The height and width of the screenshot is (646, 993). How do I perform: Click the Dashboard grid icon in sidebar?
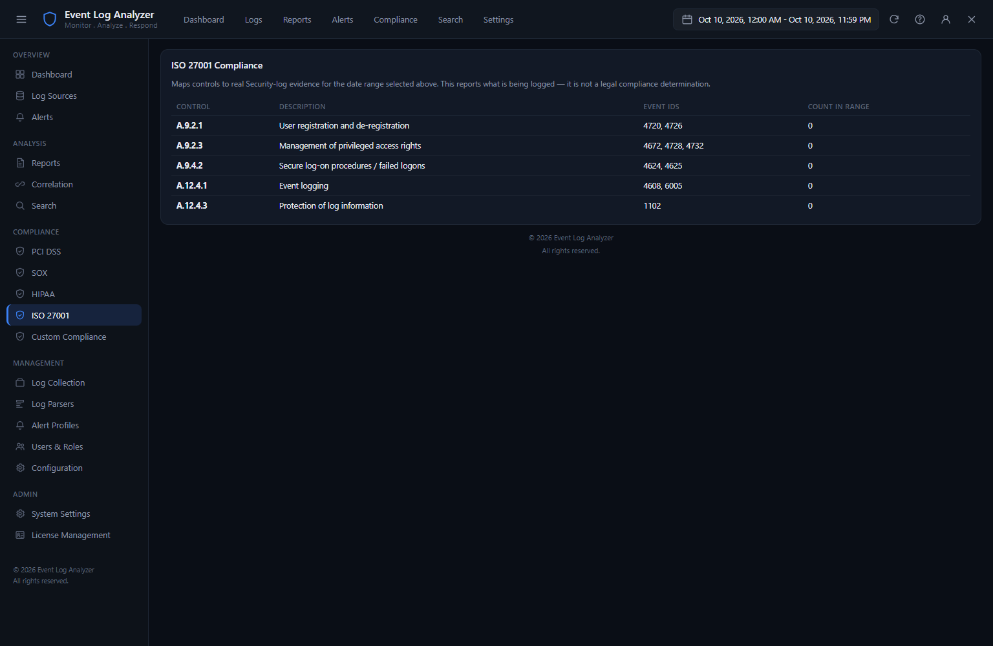coord(20,74)
